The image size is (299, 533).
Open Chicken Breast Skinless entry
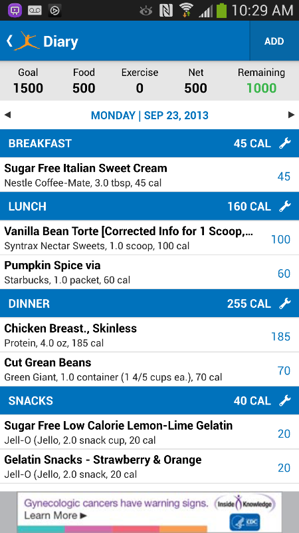coord(149,335)
